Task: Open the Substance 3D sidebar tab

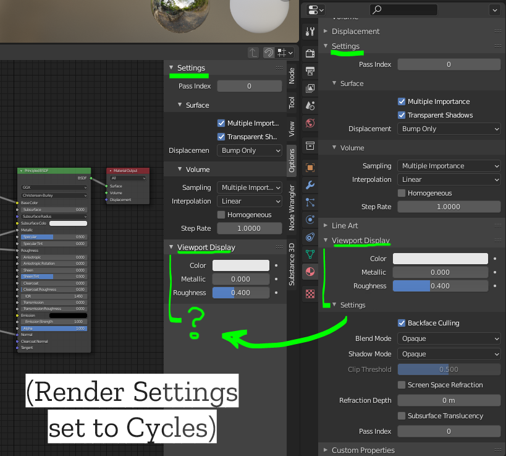Action: (292, 264)
